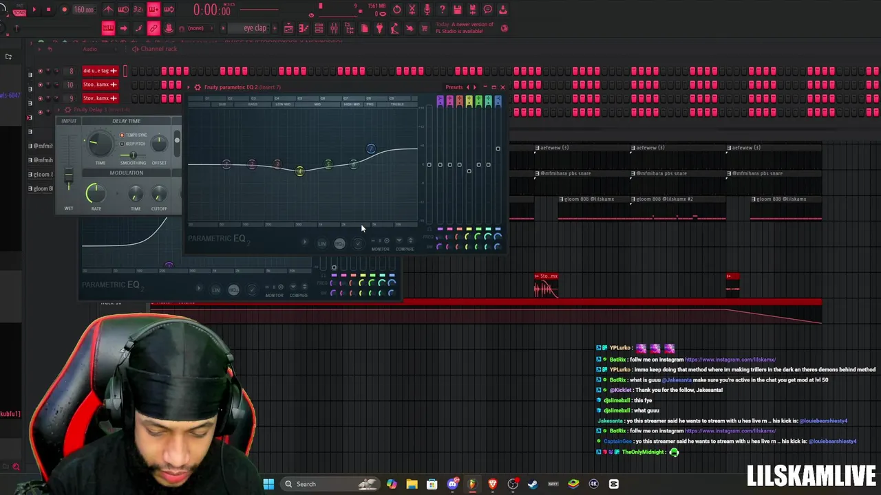Click the 160 tempo field

(x=84, y=10)
